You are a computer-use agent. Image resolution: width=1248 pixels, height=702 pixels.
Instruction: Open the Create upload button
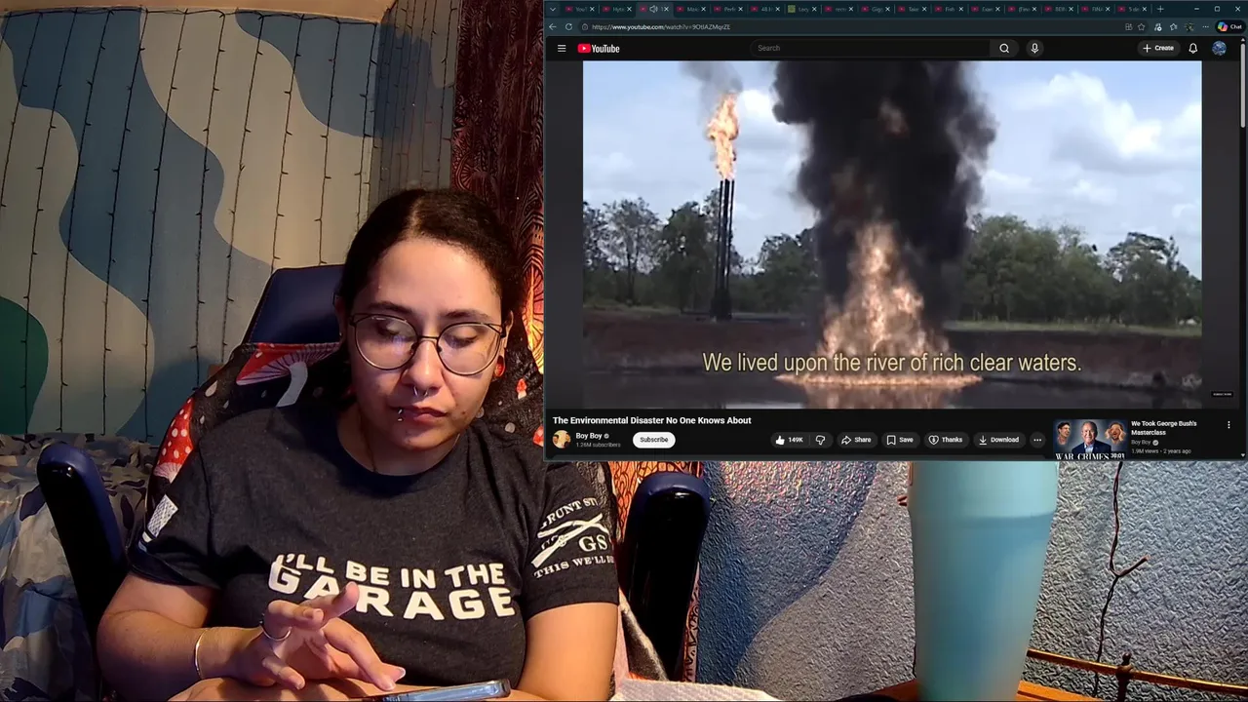coord(1158,48)
